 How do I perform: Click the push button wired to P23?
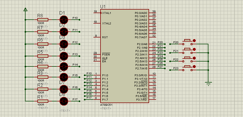pos(187,68)
